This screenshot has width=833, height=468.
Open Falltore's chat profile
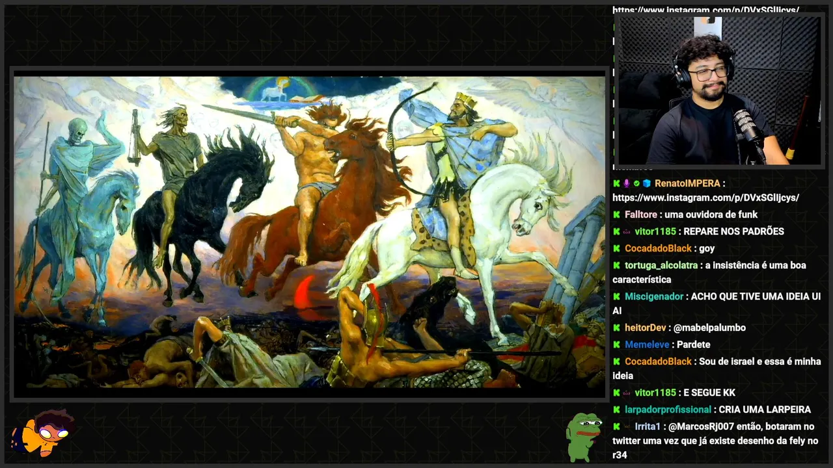(x=641, y=214)
